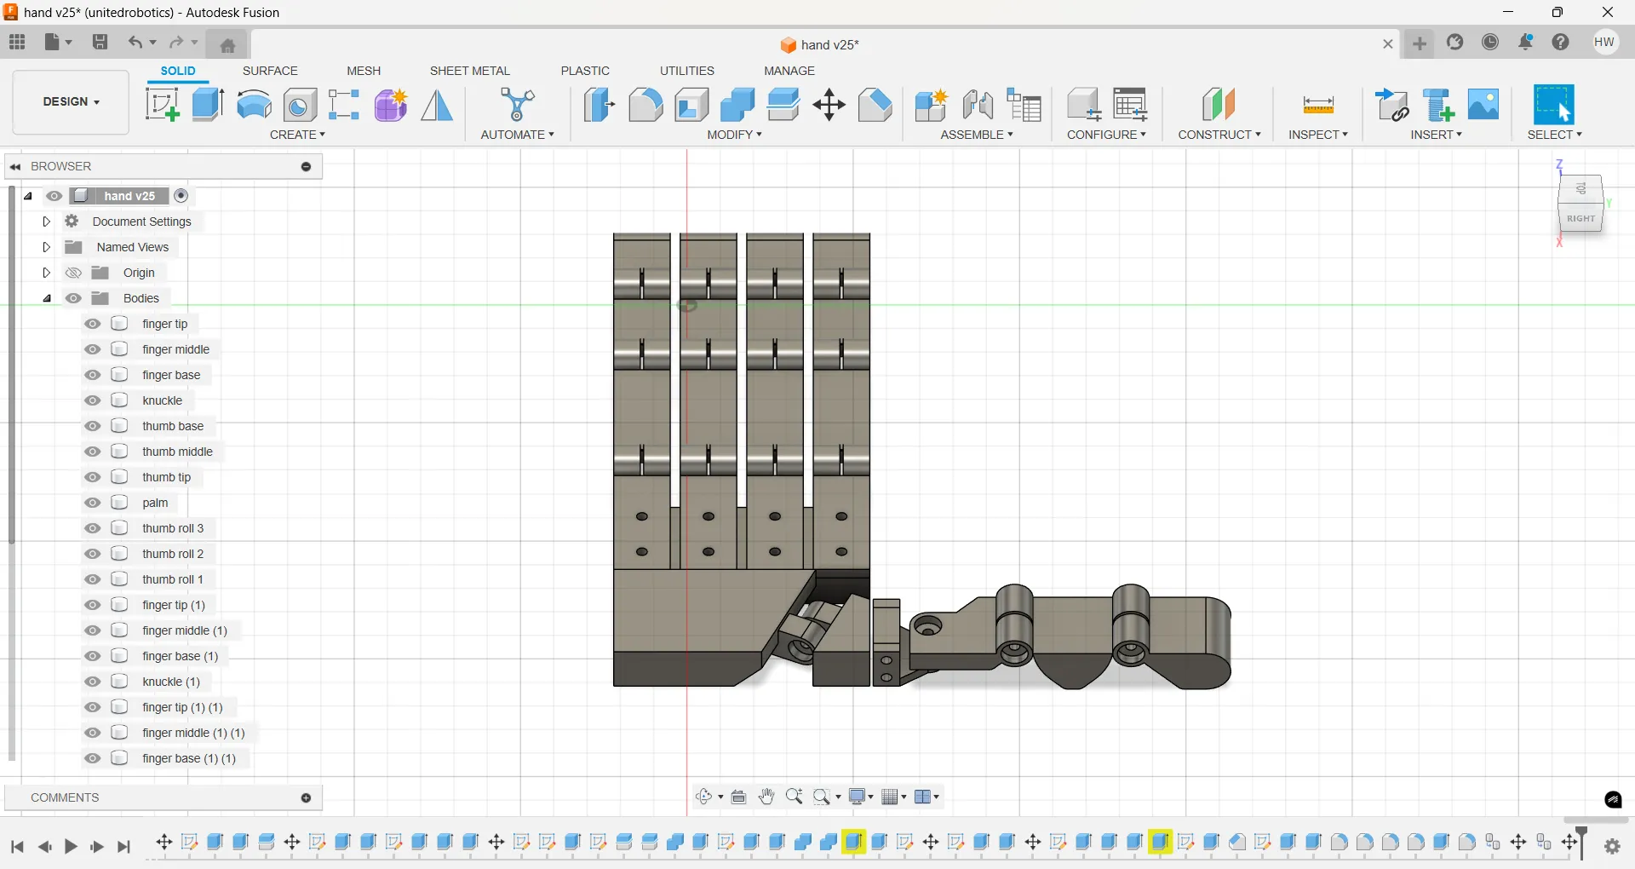The width and height of the screenshot is (1635, 869).
Task: Switch to the SHEET METAL tab
Action: [x=470, y=71]
